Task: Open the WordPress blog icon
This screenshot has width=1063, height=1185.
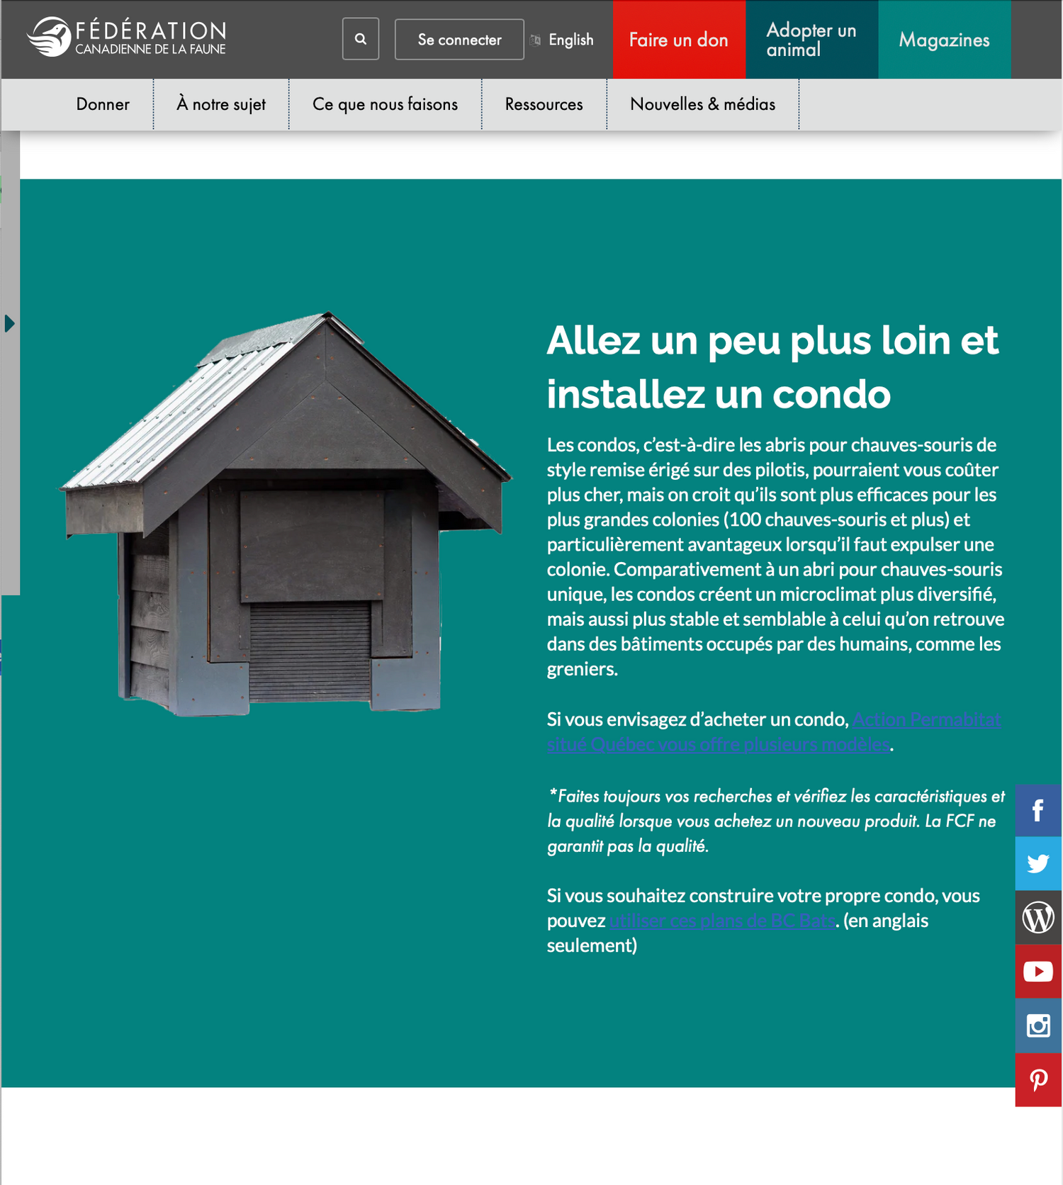Action: pyautogui.click(x=1037, y=918)
